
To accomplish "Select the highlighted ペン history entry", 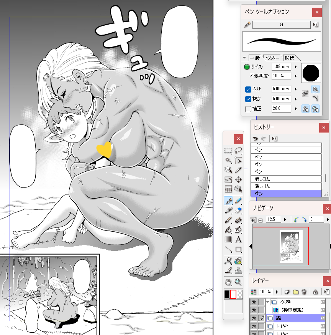I will (x=286, y=194).
